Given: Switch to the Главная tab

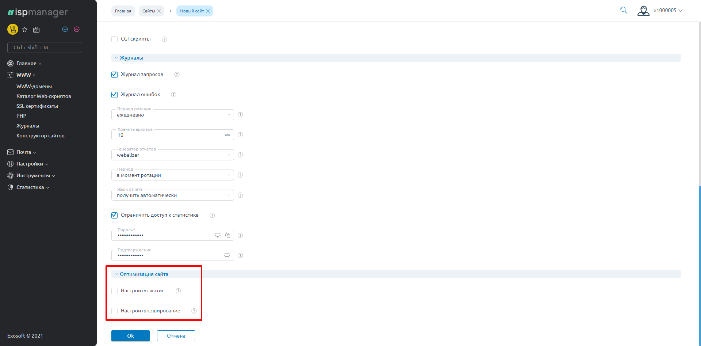Looking at the screenshot, I should coord(123,11).
